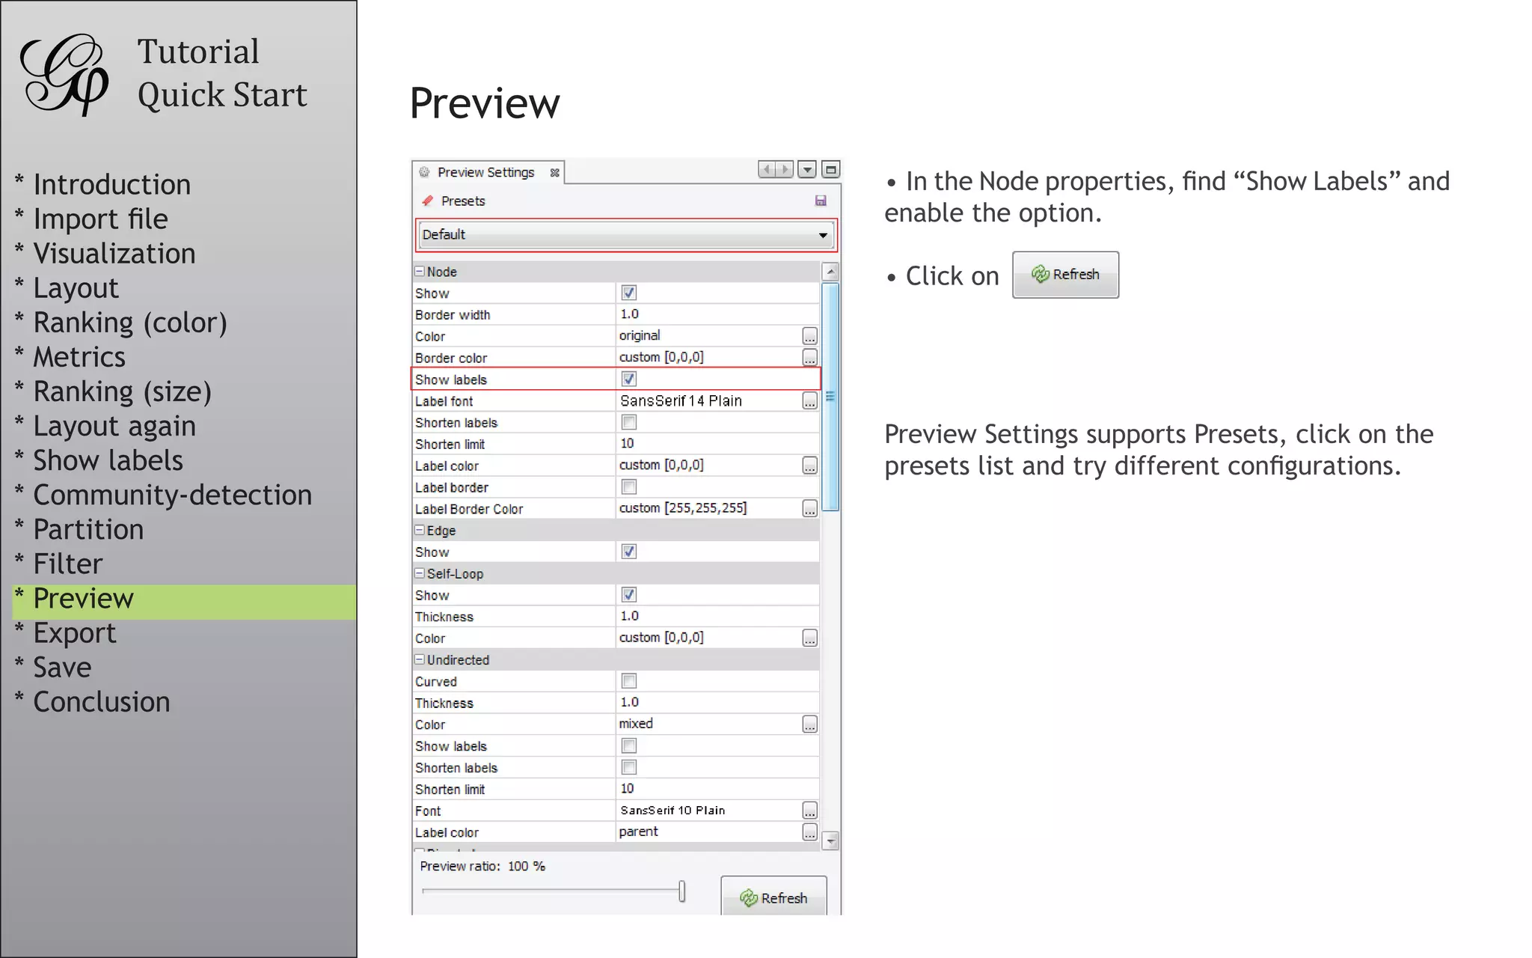Select the Preview Settings tab
The width and height of the screenshot is (1532, 958).
(x=485, y=172)
